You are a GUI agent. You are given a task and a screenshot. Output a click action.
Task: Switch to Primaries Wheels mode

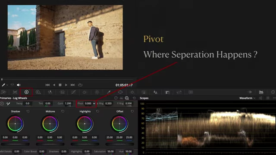[x=116, y=98]
